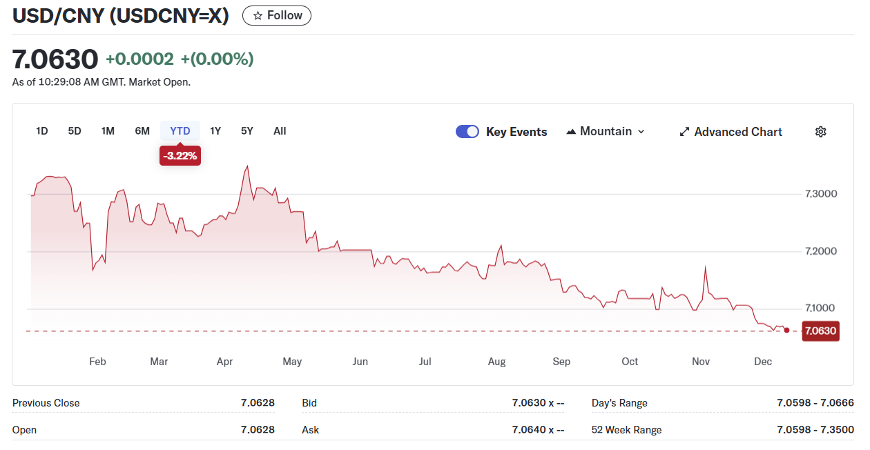Toggle the Key Events switch off
This screenshot has height=450, width=870.
(x=467, y=132)
